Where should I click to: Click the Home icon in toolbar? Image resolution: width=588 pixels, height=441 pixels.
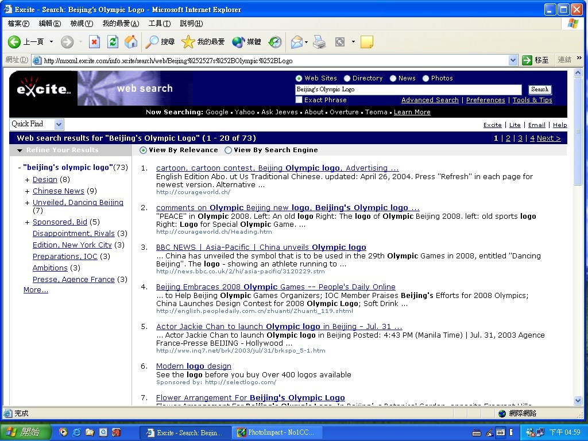tap(131, 41)
